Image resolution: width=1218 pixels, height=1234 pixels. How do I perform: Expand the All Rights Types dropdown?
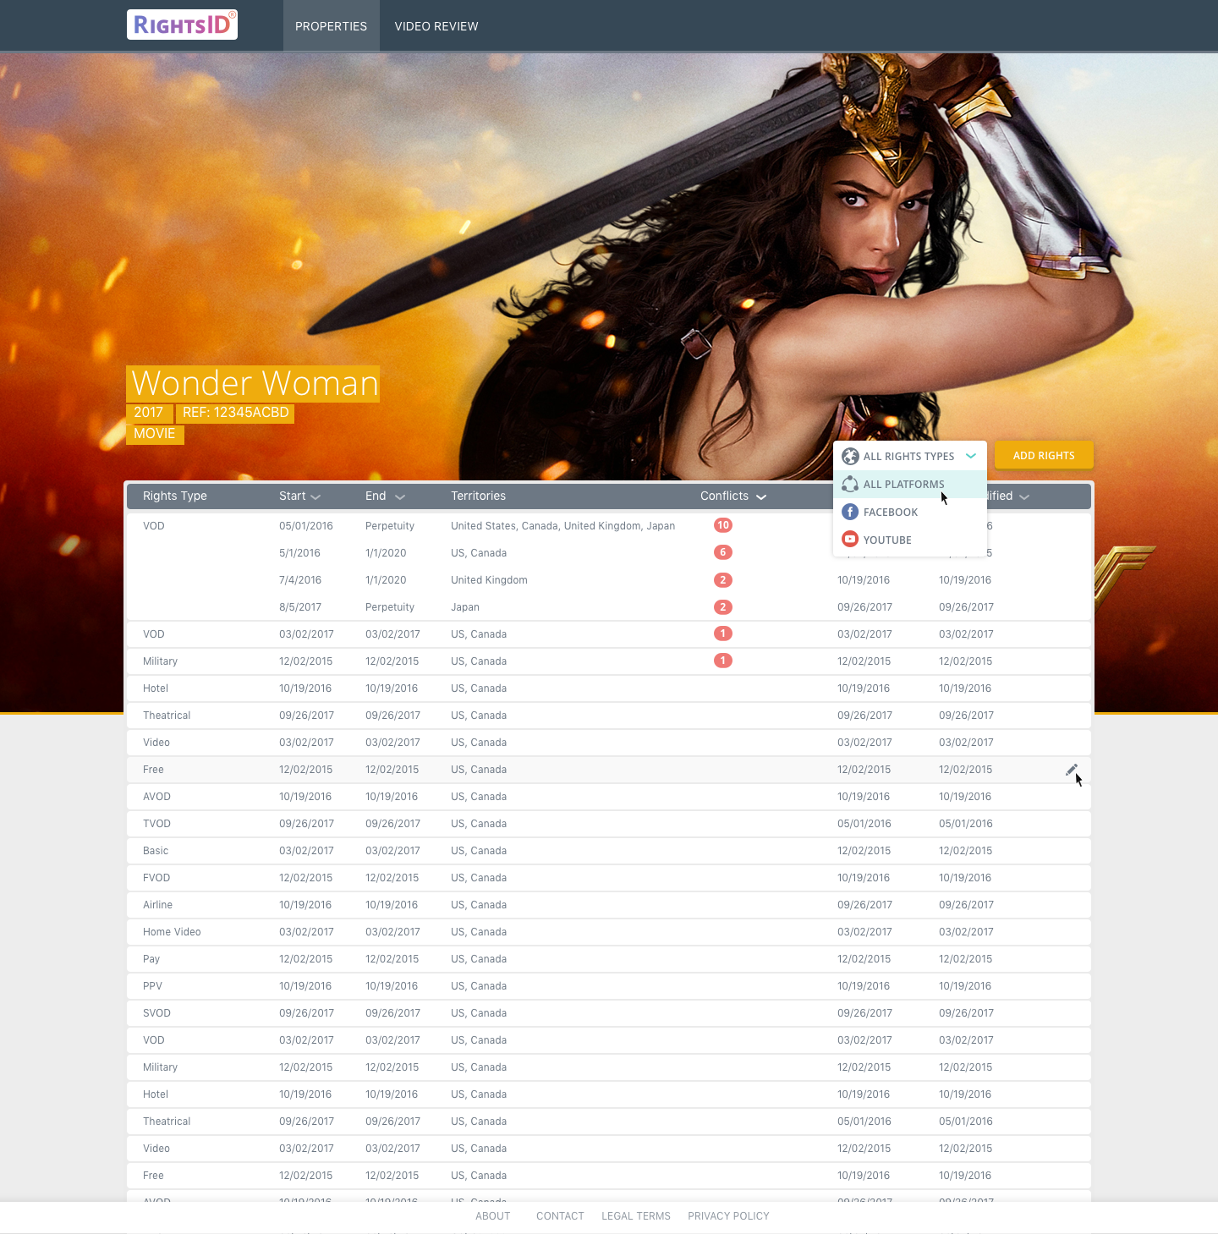coord(910,456)
